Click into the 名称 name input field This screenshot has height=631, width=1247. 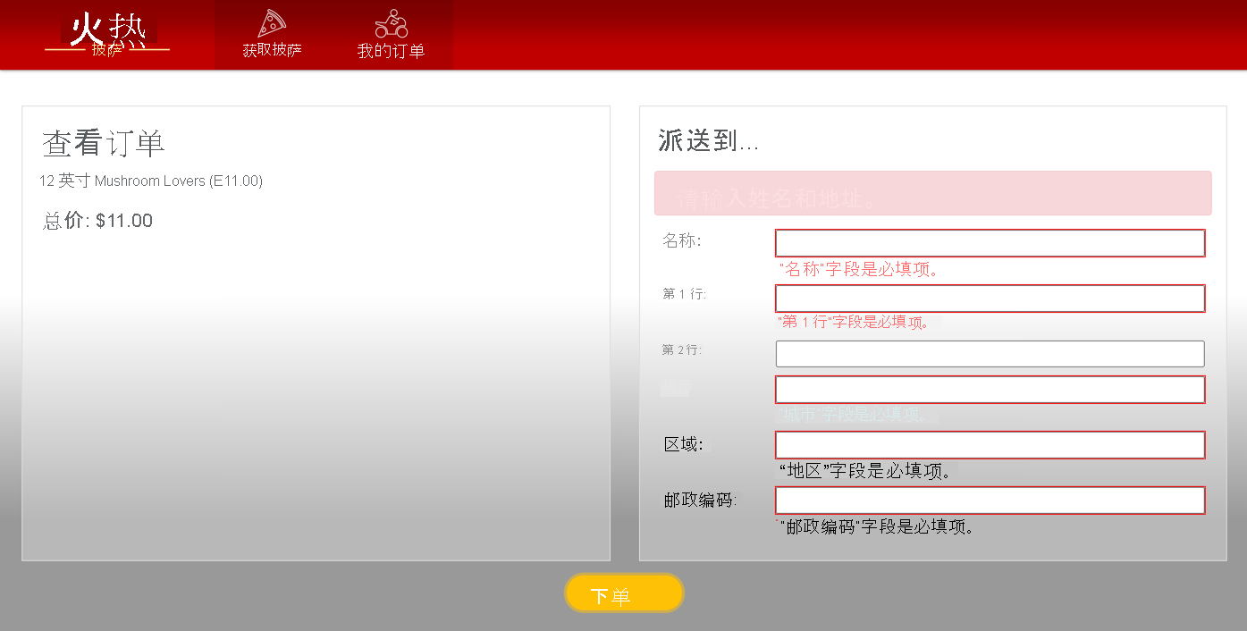click(990, 242)
